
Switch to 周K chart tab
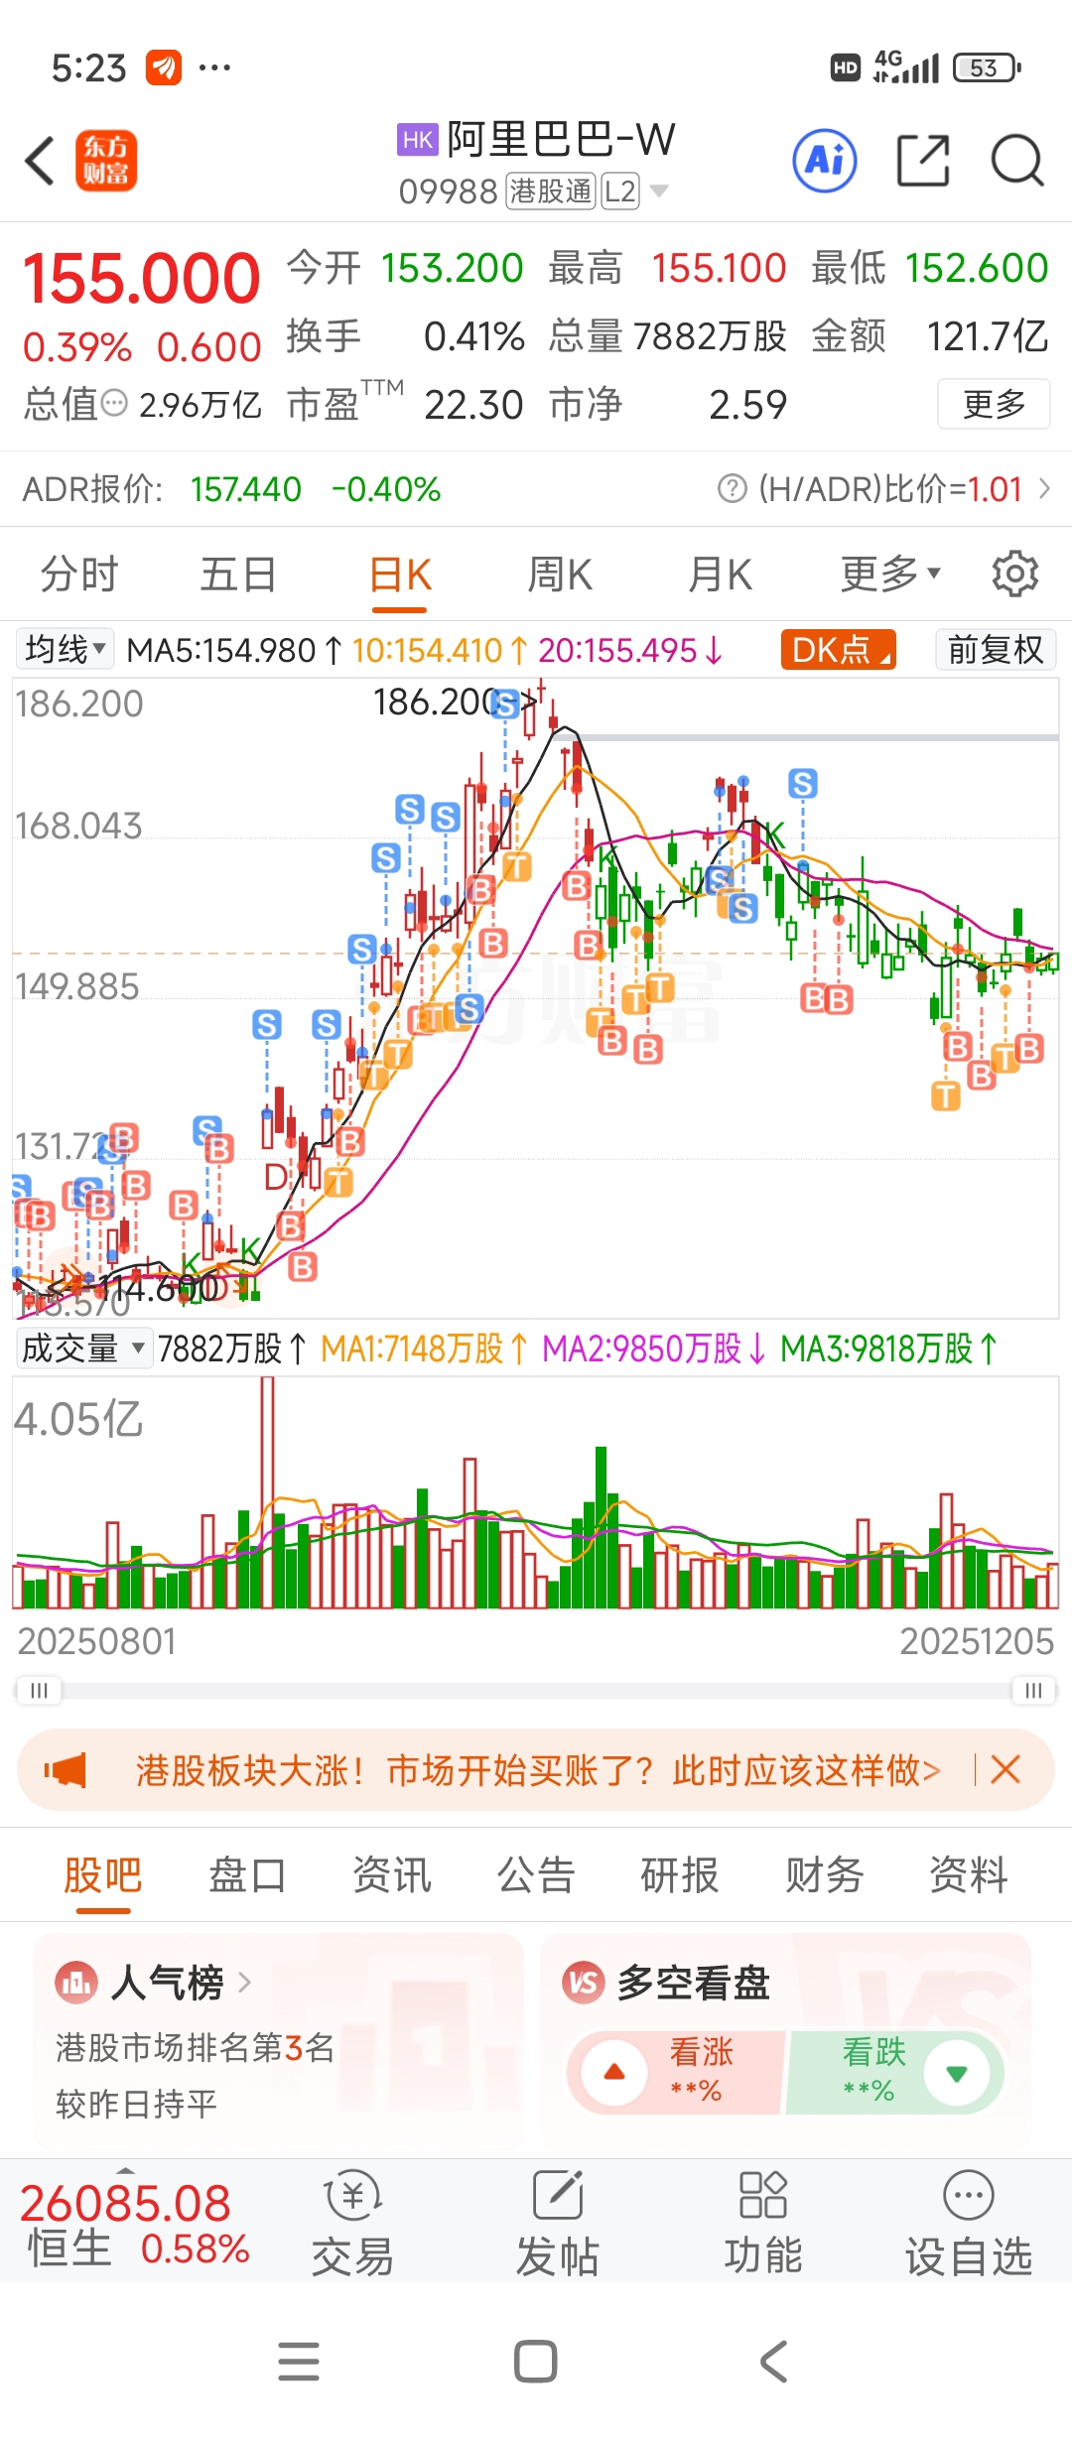coord(560,574)
